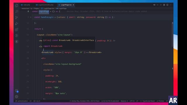Open the editor More Actions ellipsis
The height and width of the screenshot is (105, 187).
(171, 5)
